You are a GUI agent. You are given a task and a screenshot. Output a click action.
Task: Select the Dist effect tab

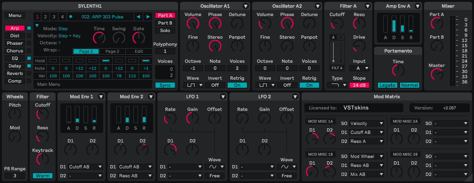point(15,36)
